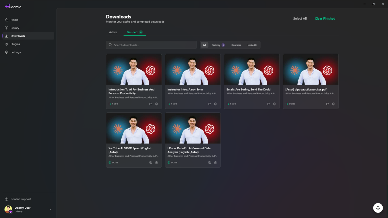Click the Udemy User avatar
This screenshot has width=388, height=218.
[8, 209]
